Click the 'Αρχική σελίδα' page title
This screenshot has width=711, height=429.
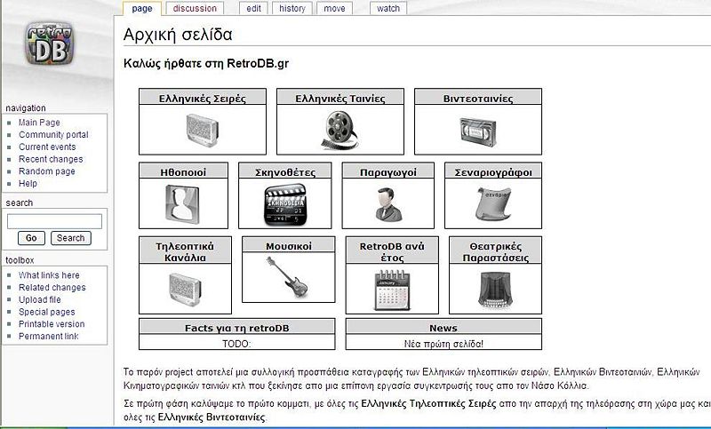[178, 35]
